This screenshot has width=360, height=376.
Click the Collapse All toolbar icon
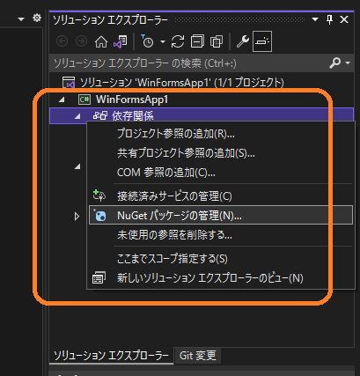tap(197, 41)
